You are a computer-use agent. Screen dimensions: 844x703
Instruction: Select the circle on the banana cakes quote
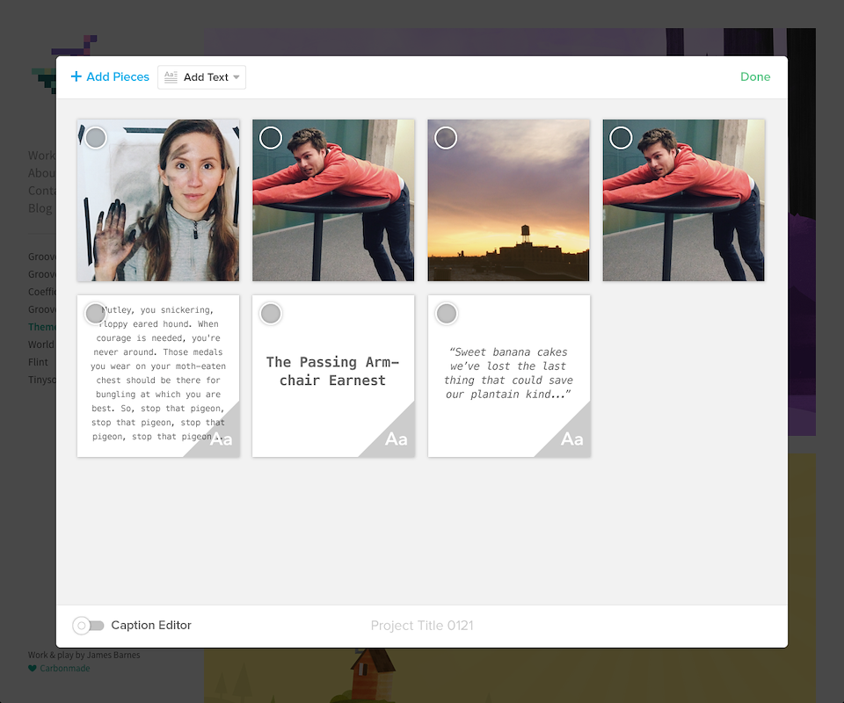pos(447,314)
